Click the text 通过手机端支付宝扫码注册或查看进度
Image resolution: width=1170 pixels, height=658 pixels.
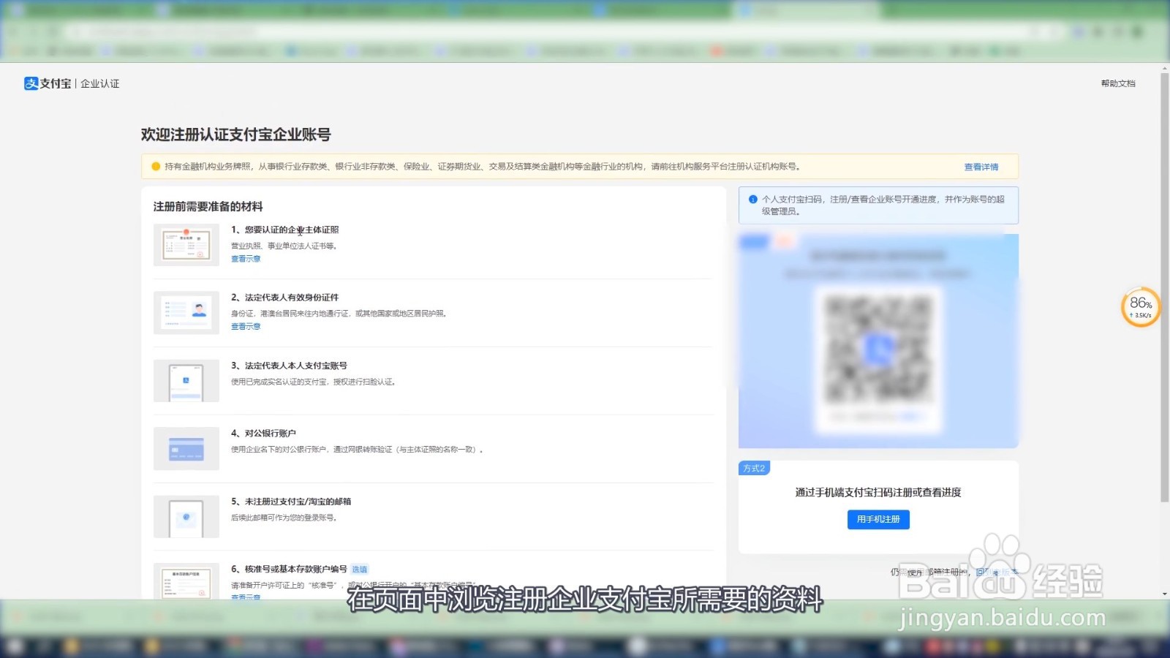[878, 493]
